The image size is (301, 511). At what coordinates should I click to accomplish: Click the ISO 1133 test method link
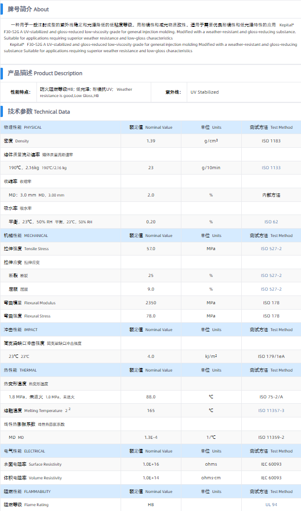(x=271, y=168)
